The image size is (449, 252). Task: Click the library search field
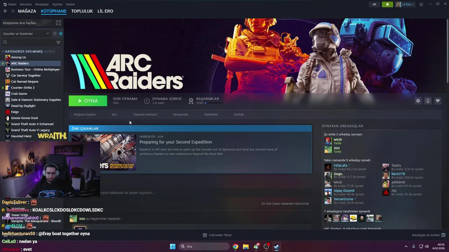tap(28, 42)
